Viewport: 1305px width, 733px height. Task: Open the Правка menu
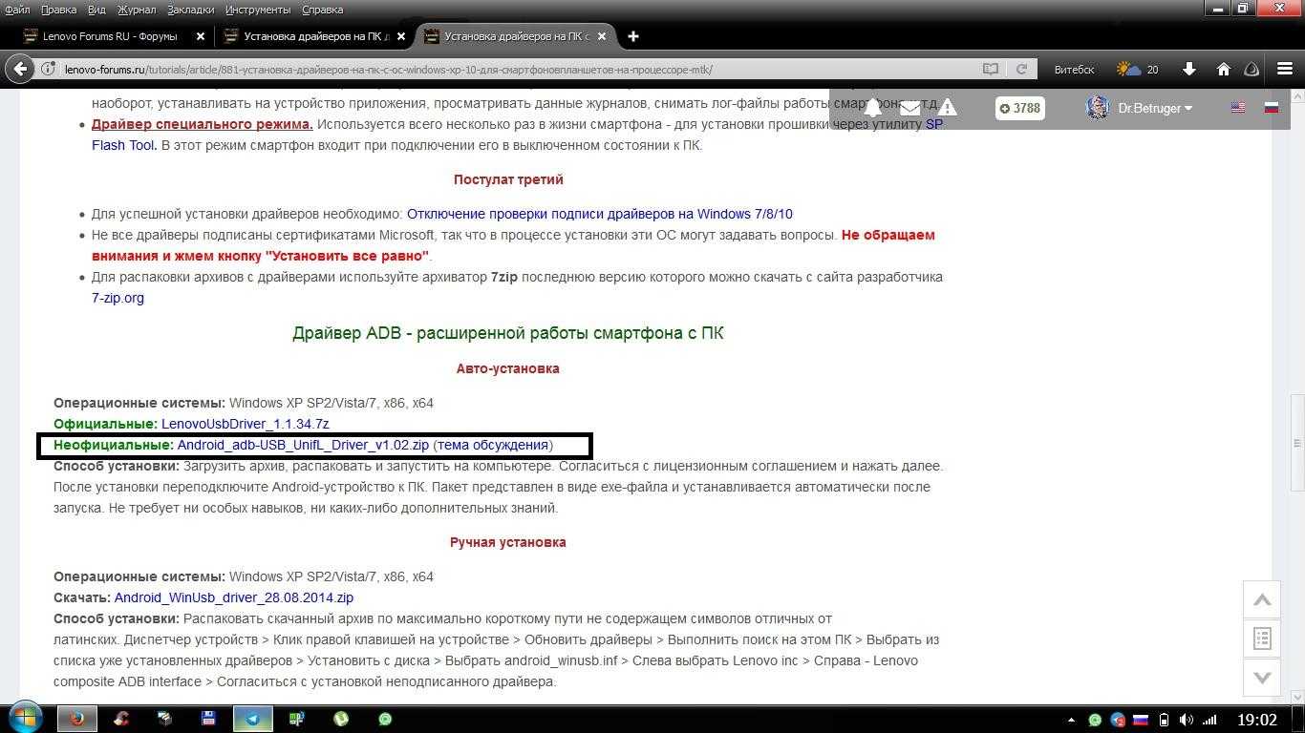(x=58, y=10)
